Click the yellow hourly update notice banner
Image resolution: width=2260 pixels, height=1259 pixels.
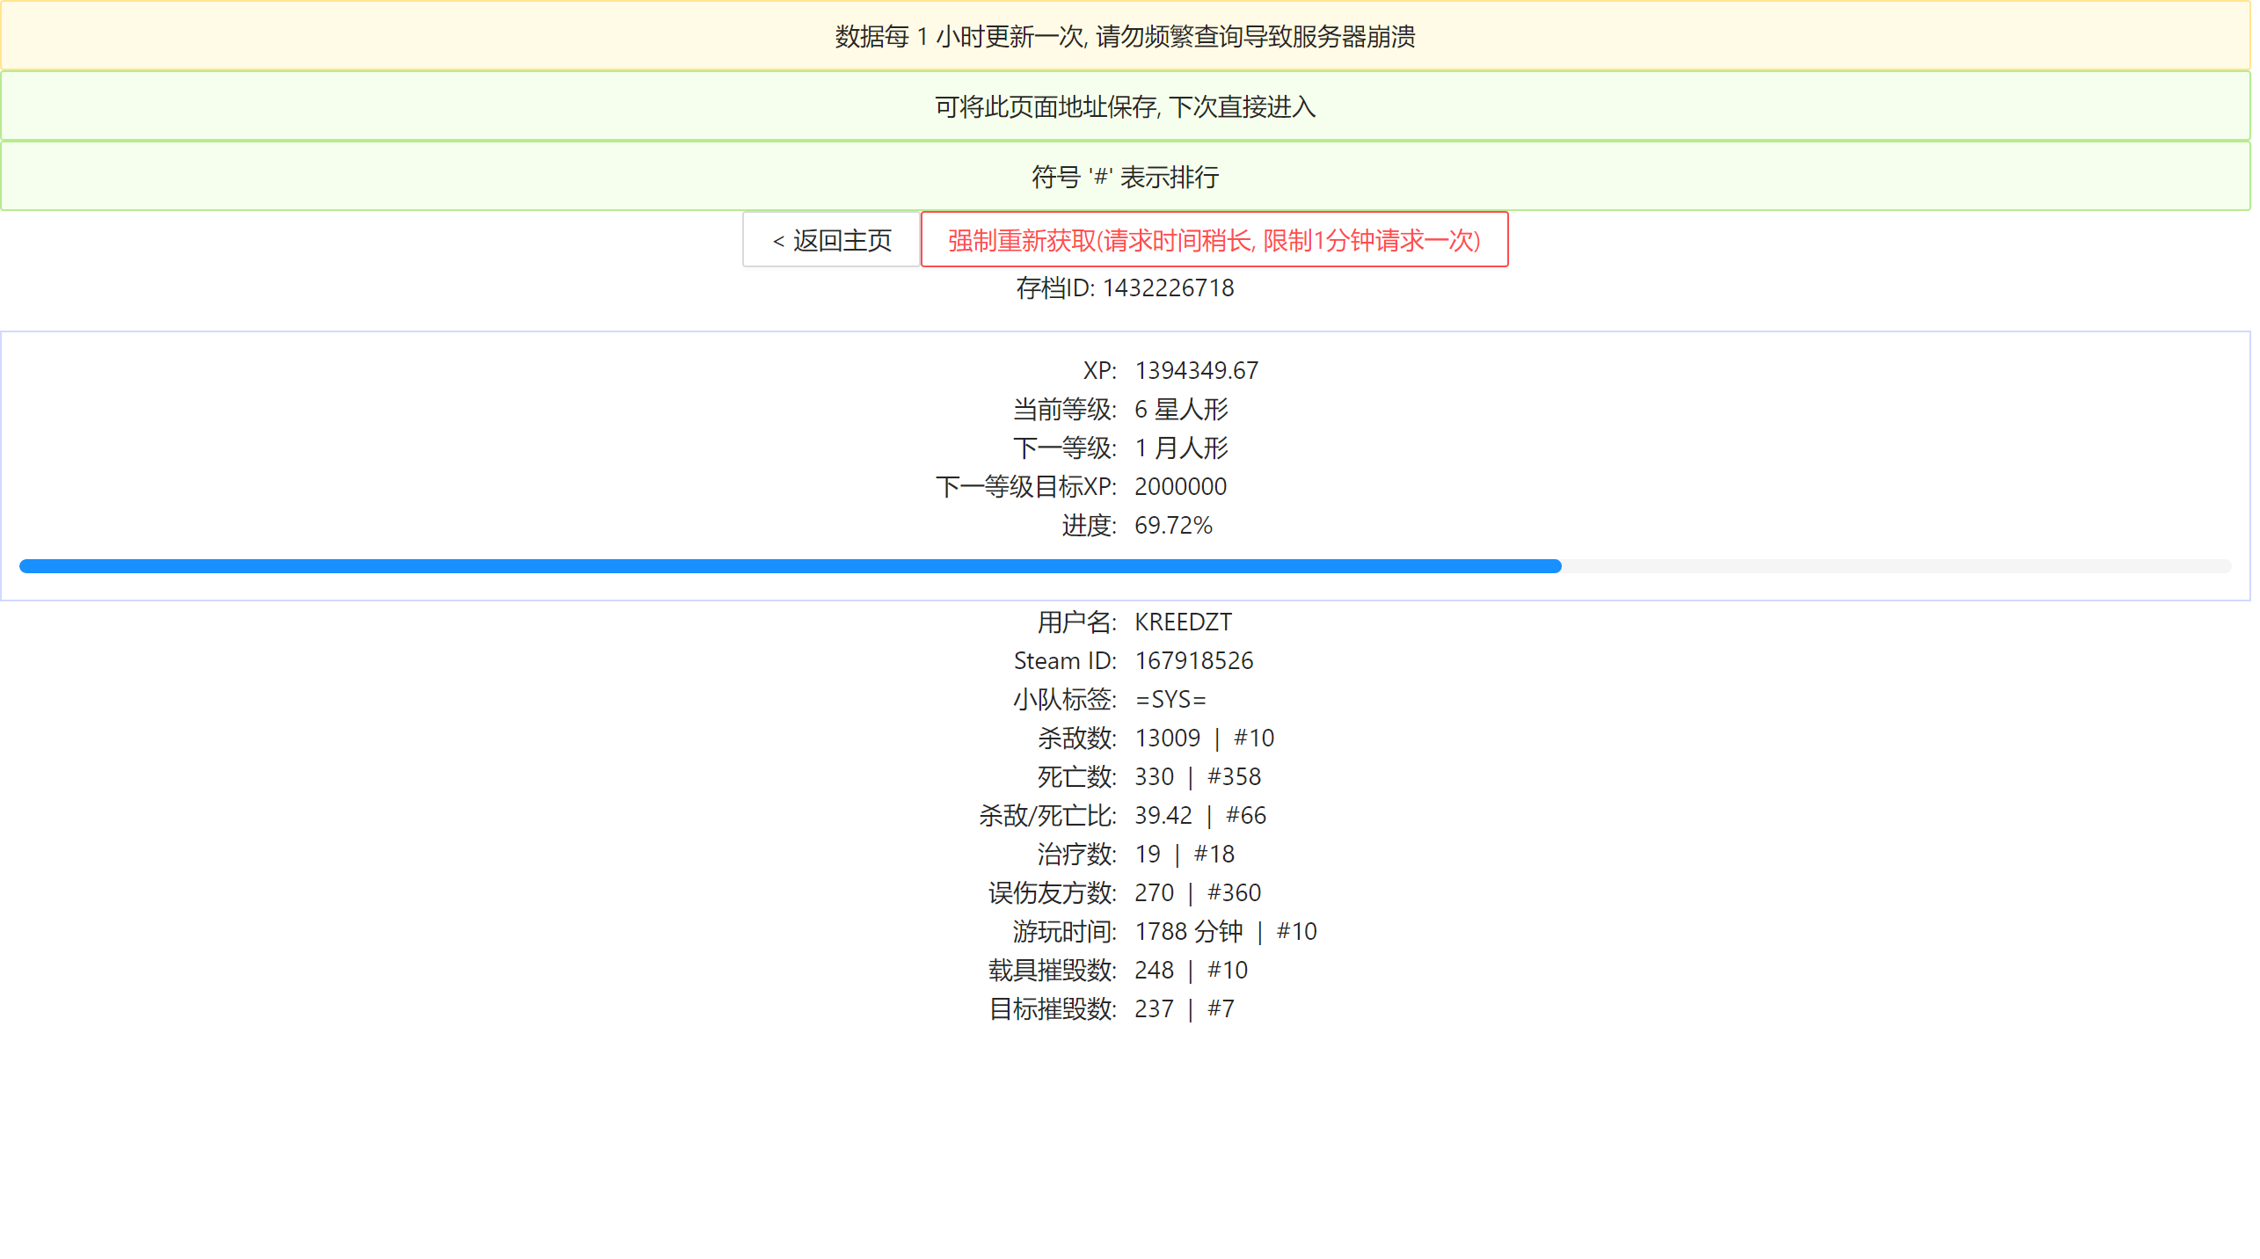[1125, 36]
